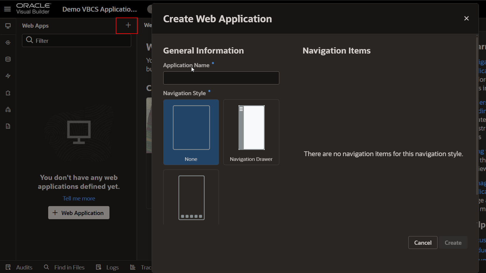Select the None navigation style
Screen dimensions: 486x273
tap(191, 132)
